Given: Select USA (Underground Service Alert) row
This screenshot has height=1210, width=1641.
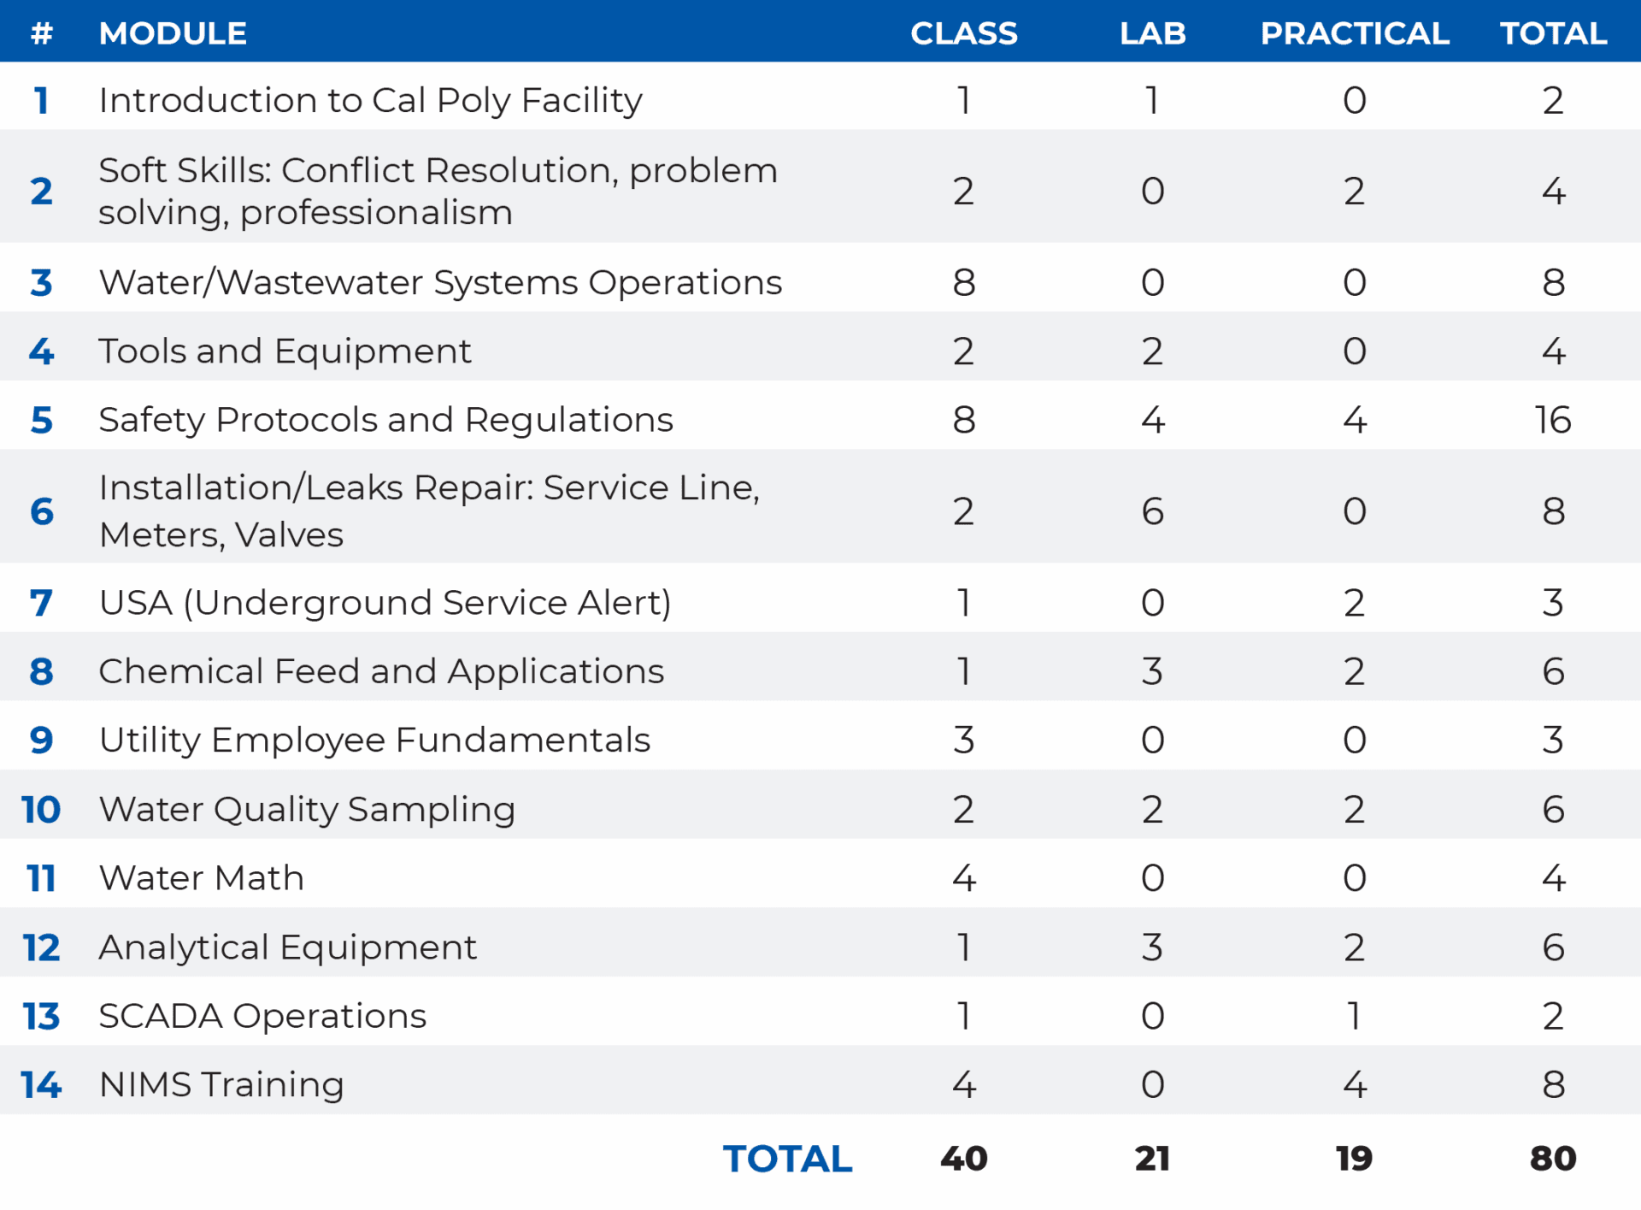Looking at the screenshot, I should pos(385,602).
